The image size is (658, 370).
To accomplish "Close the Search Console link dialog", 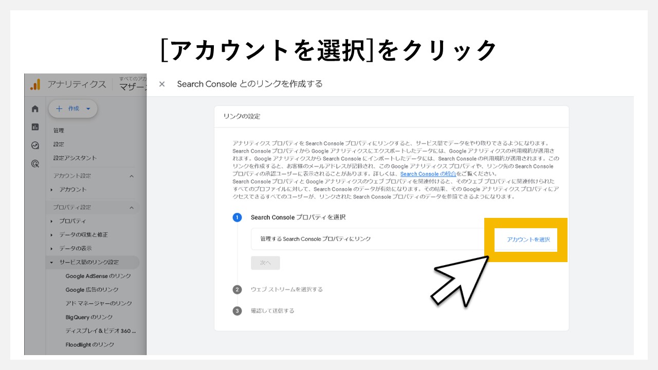I will click(162, 84).
